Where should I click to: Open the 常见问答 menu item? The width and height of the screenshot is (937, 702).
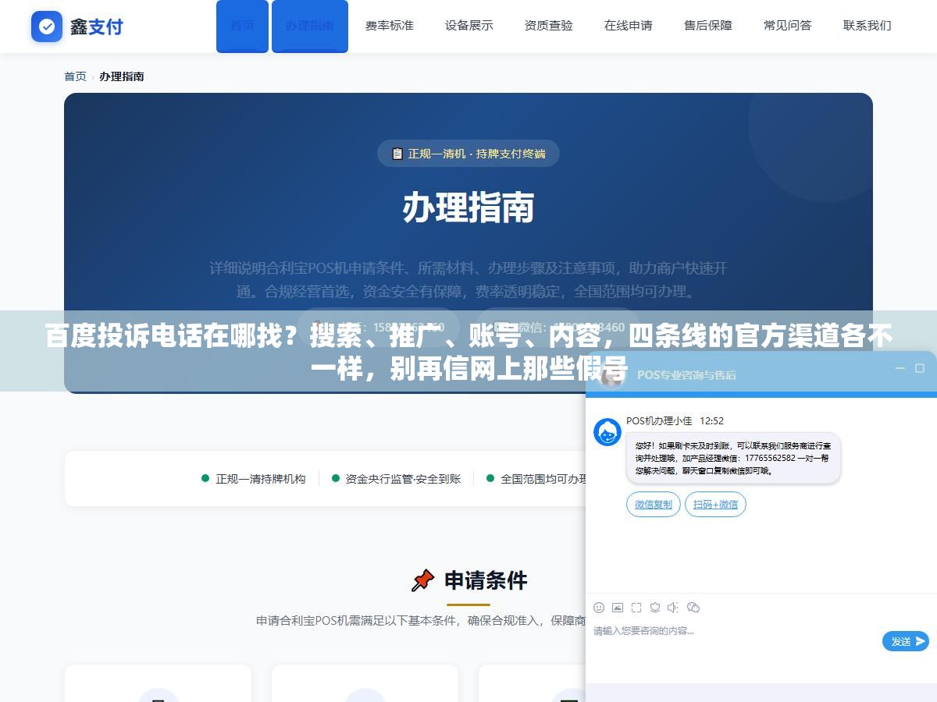tap(788, 26)
